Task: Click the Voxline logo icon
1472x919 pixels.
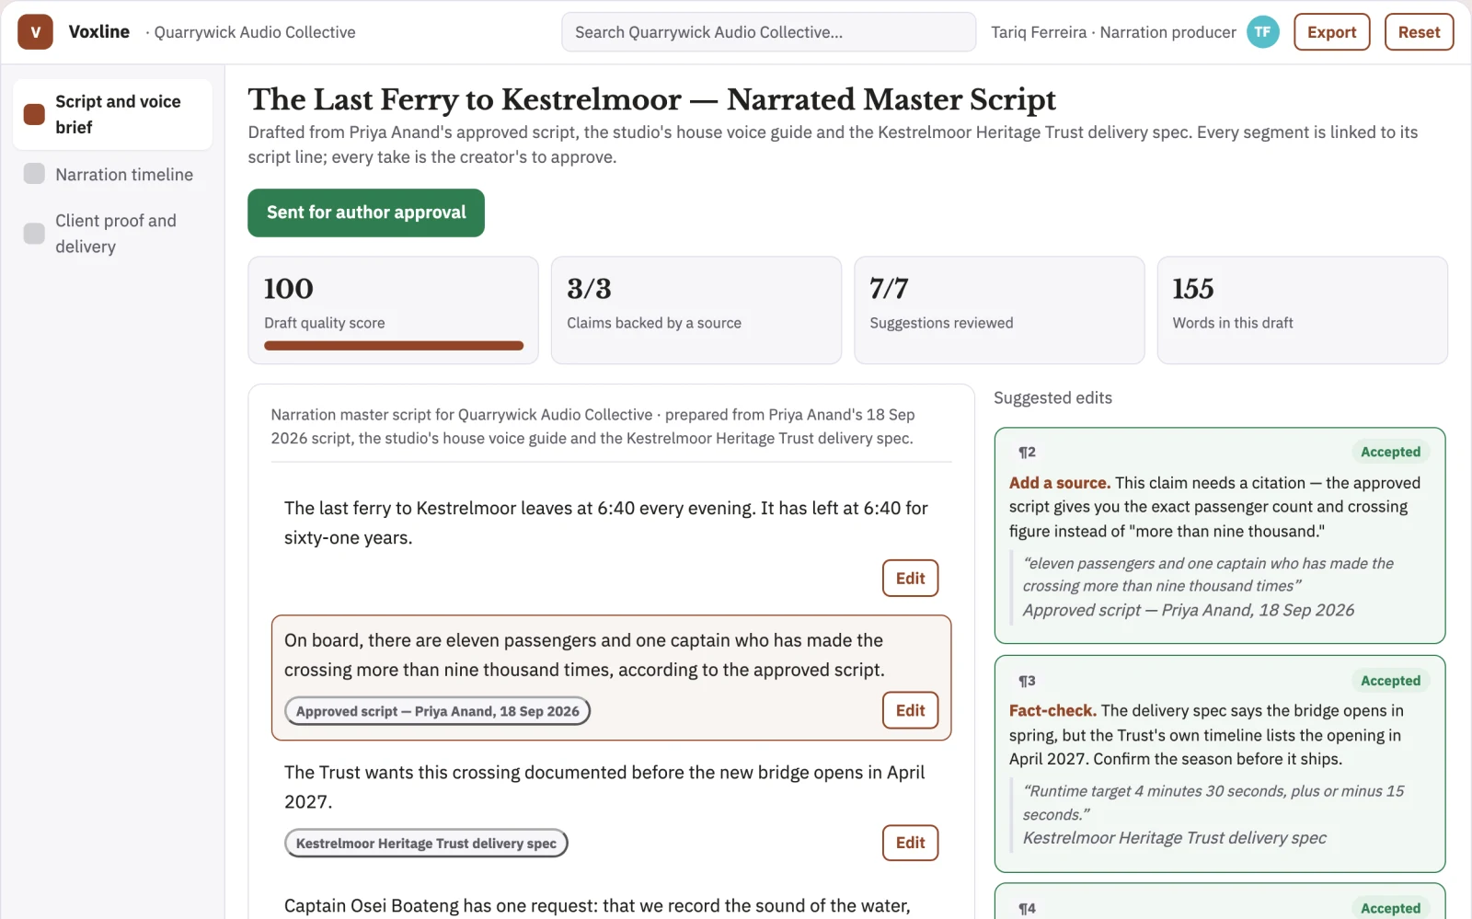Action: [x=35, y=32]
